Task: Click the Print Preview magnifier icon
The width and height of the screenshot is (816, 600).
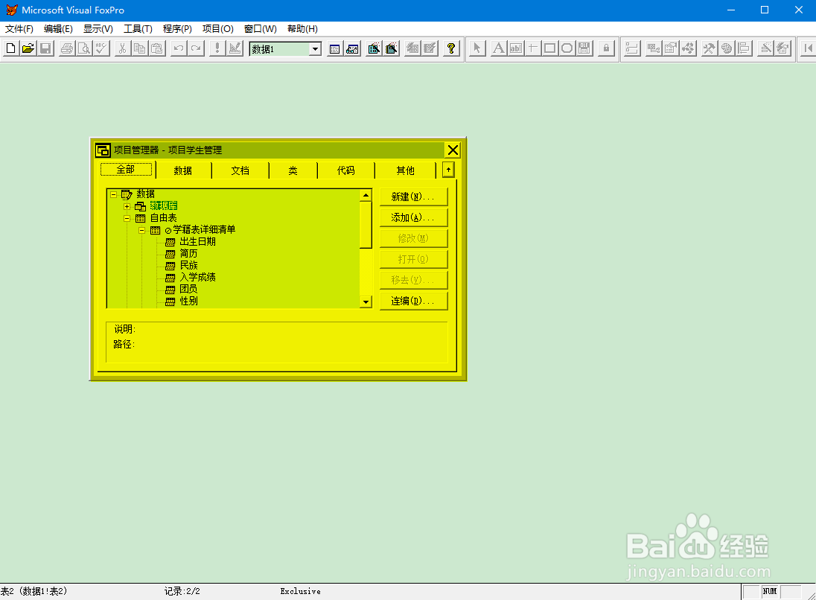Action: click(84, 49)
